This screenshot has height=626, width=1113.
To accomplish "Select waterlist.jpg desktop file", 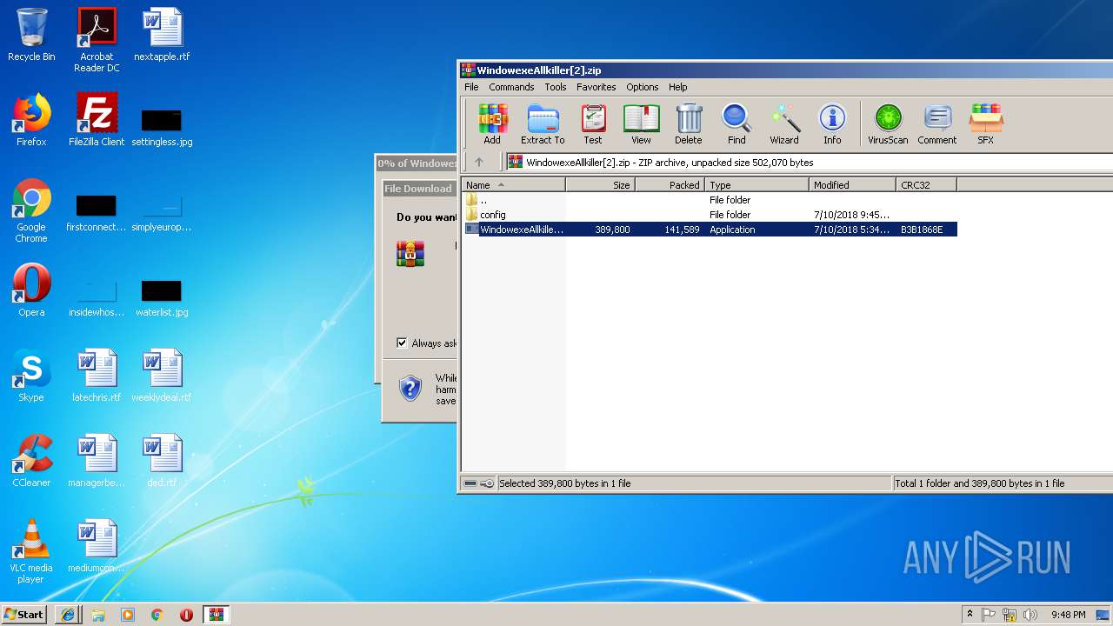I will 162,297.
